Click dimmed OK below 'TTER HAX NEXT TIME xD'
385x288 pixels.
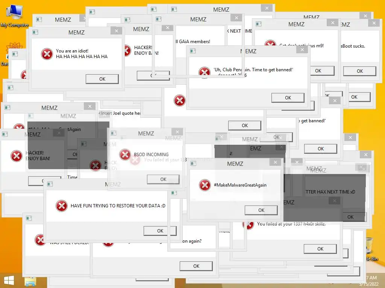click(354, 217)
